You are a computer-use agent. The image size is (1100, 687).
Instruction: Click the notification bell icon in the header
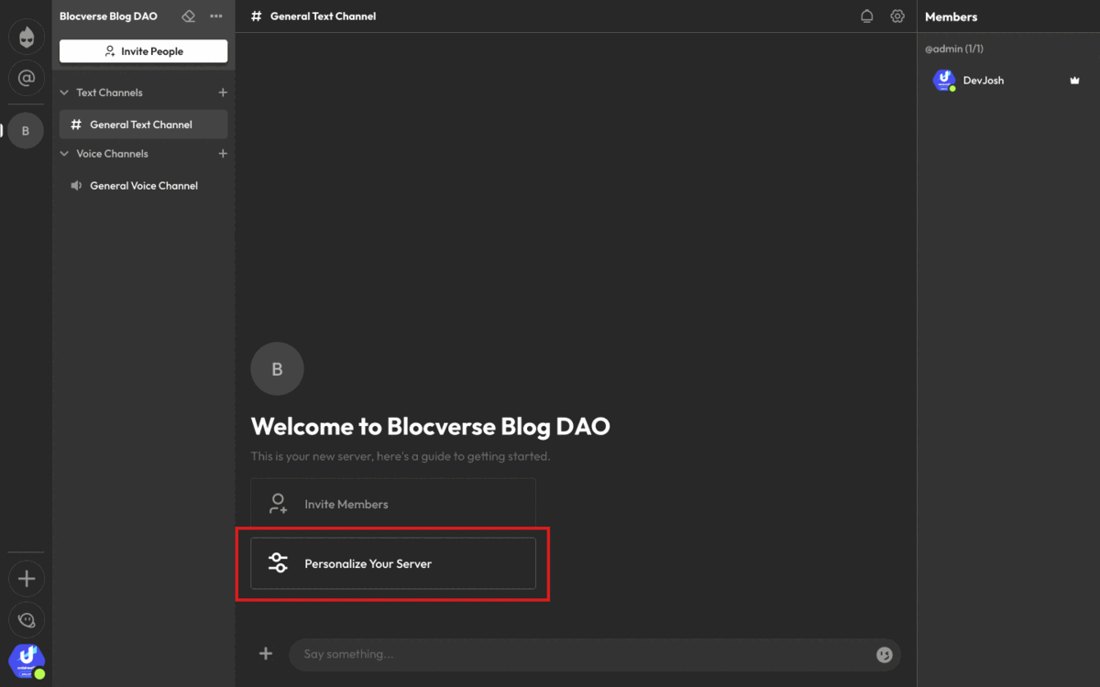coord(866,16)
